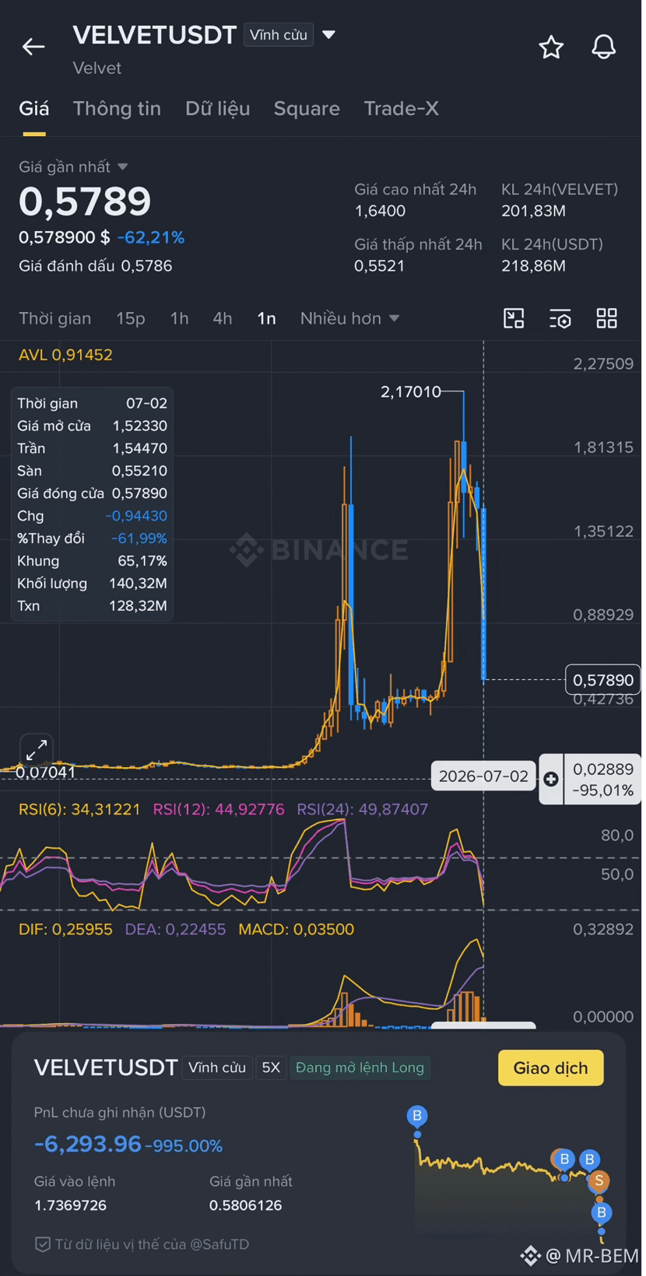Select the 1h timeframe
Image resolution: width=646 pixels, height=1276 pixels.
point(179,318)
